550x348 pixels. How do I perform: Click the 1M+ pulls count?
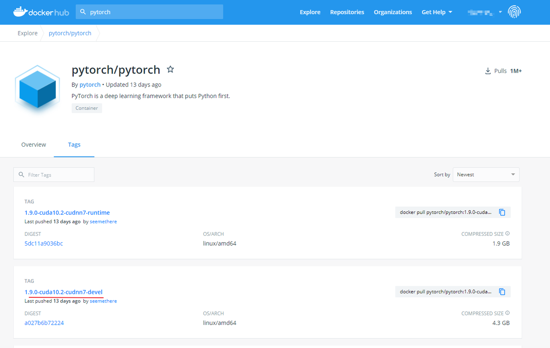[x=516, y=71]
